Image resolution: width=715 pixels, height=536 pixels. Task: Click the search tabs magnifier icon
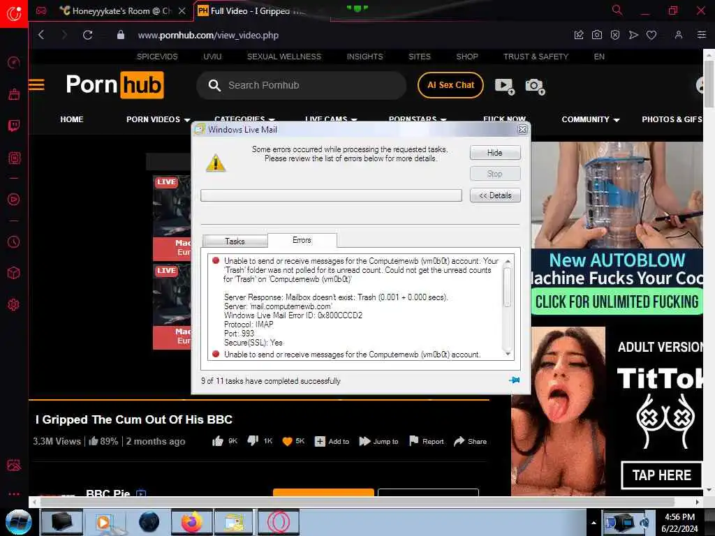(x=617, y=10)
